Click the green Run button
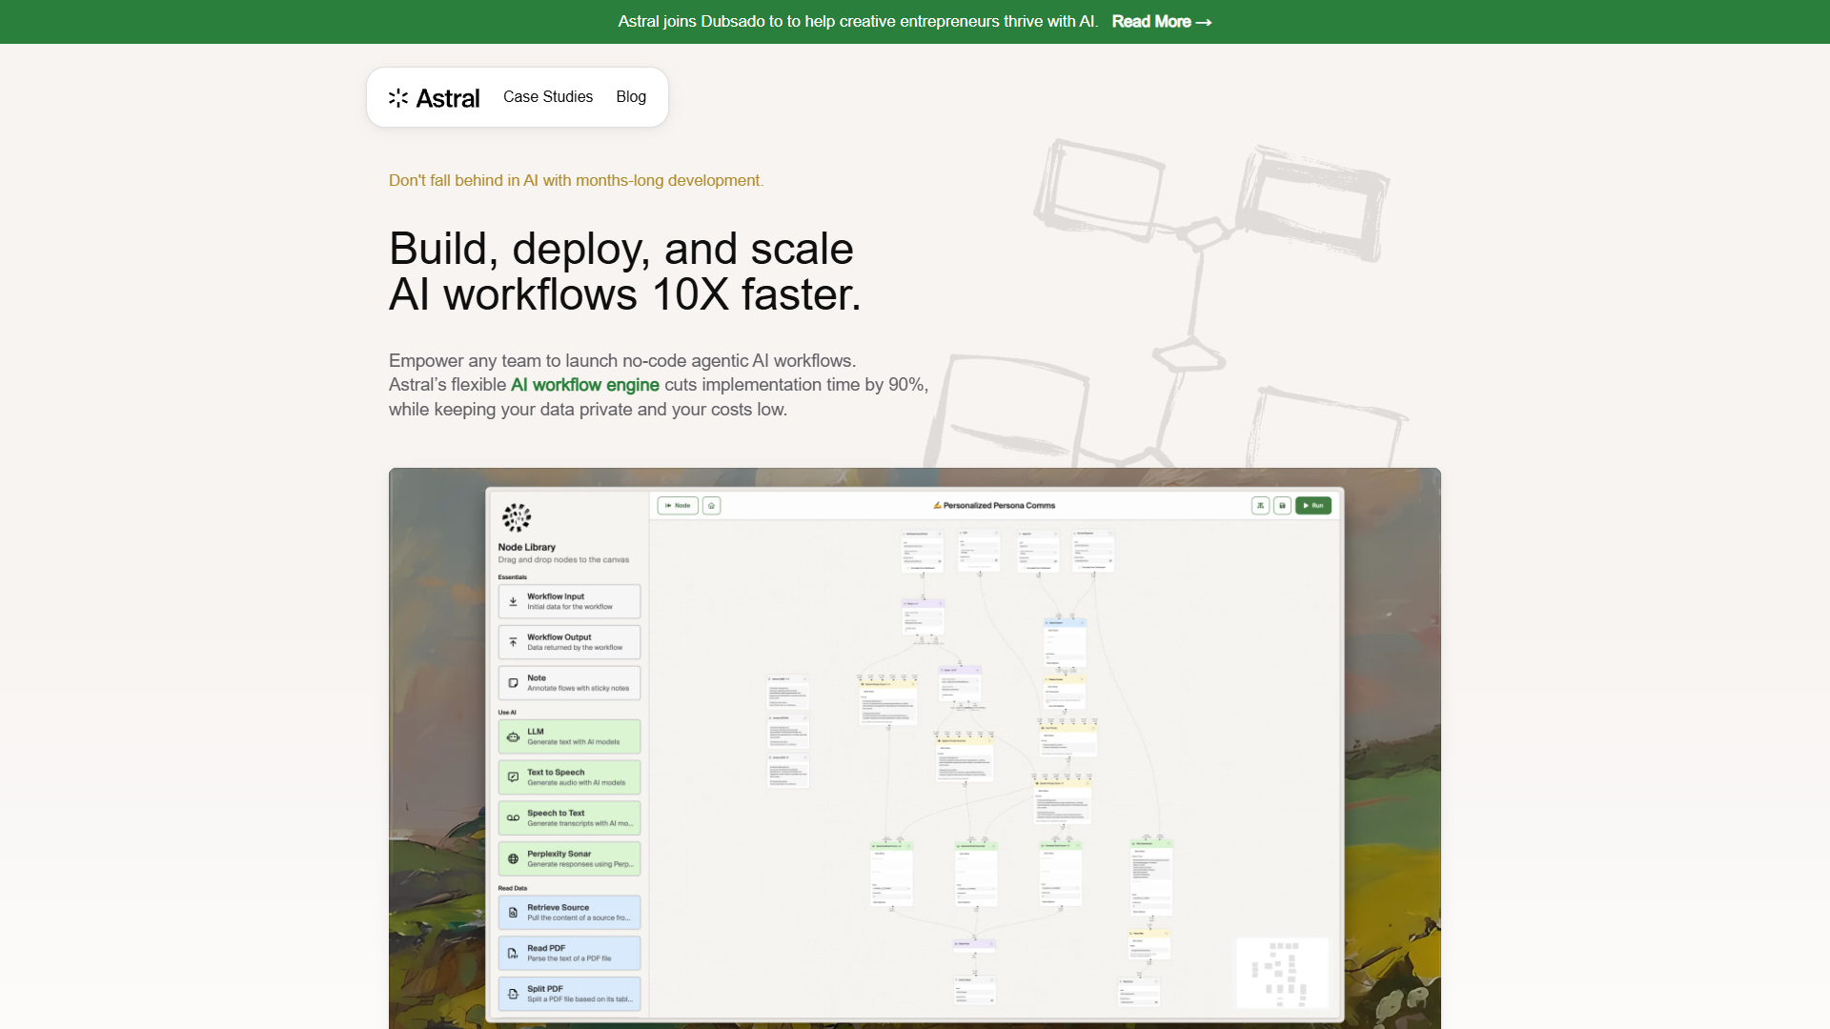This screenshot has width=1830, height=1029. (1313, 506)
